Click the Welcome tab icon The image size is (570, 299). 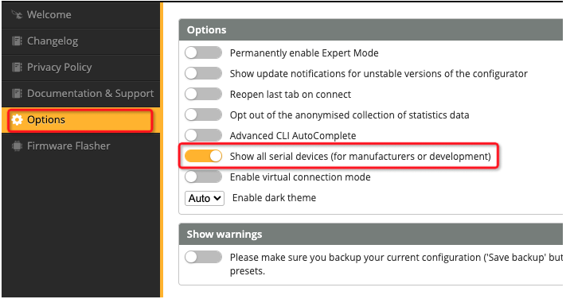[x=17, y=14]
